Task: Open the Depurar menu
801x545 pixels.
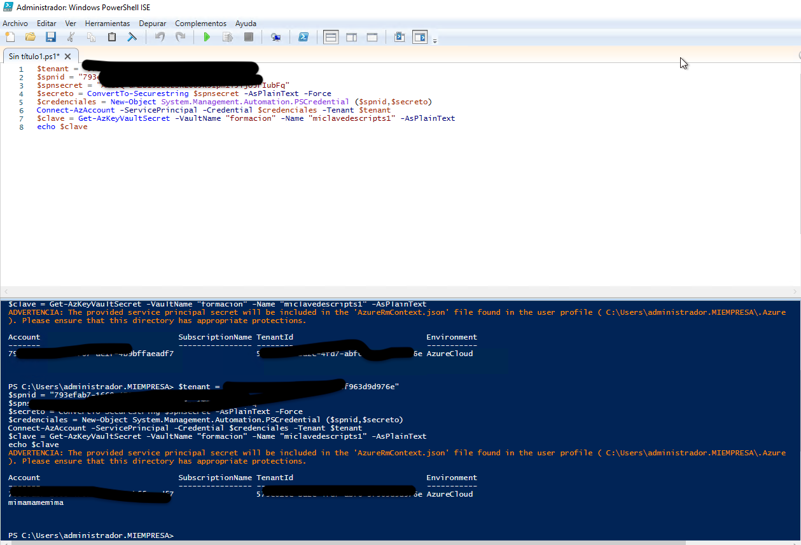Action: coord(153,24)
